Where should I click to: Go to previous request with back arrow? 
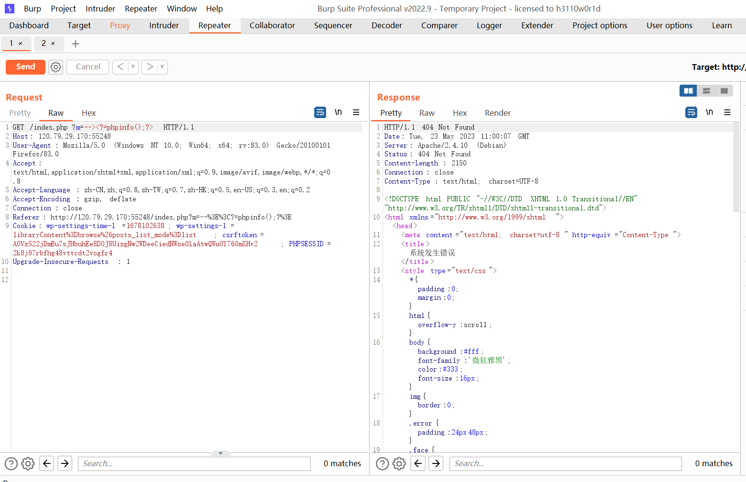121,67
